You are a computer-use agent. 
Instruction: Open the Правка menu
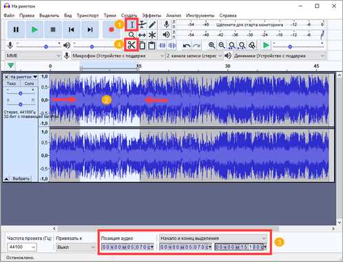(27, 15)
